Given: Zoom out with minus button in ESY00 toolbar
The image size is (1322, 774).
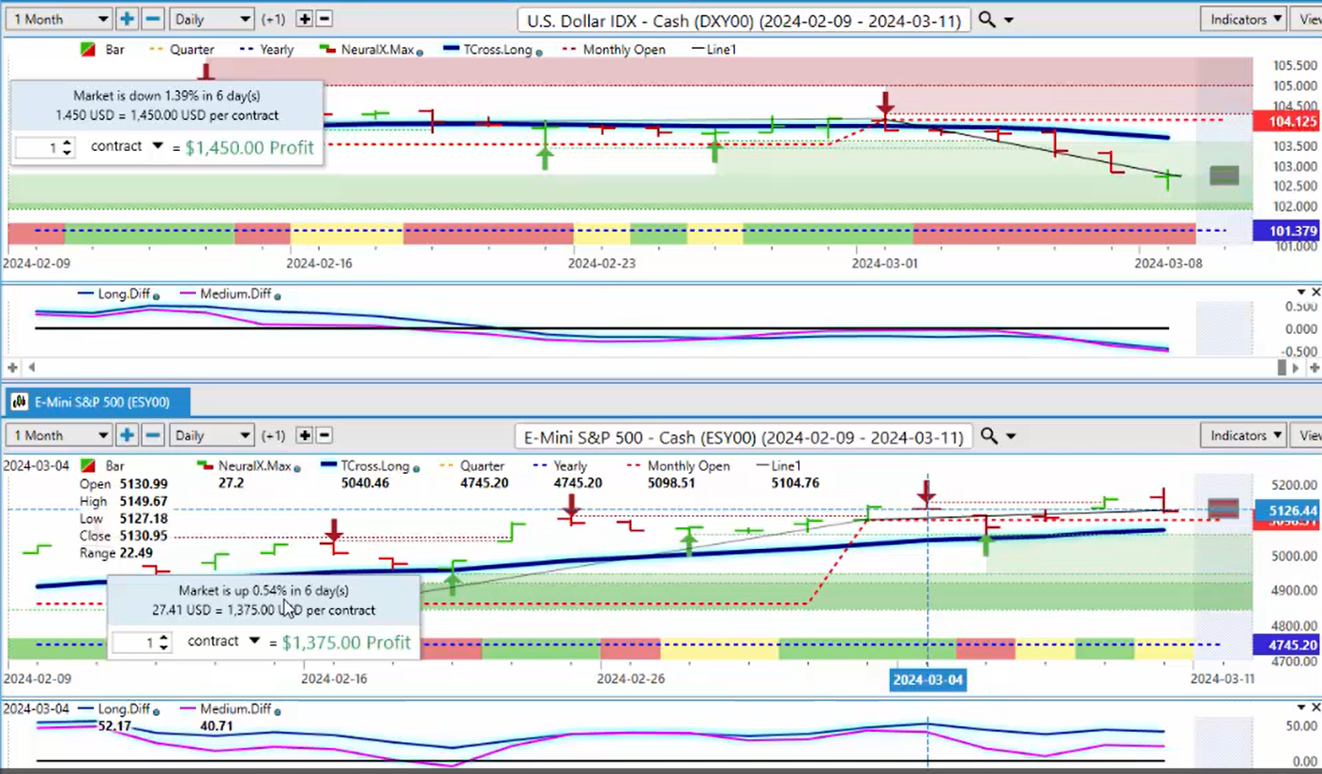Looking at the screenshot, I should tap(153, 435).
